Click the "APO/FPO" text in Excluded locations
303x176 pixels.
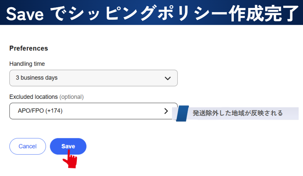pos(31,111)
